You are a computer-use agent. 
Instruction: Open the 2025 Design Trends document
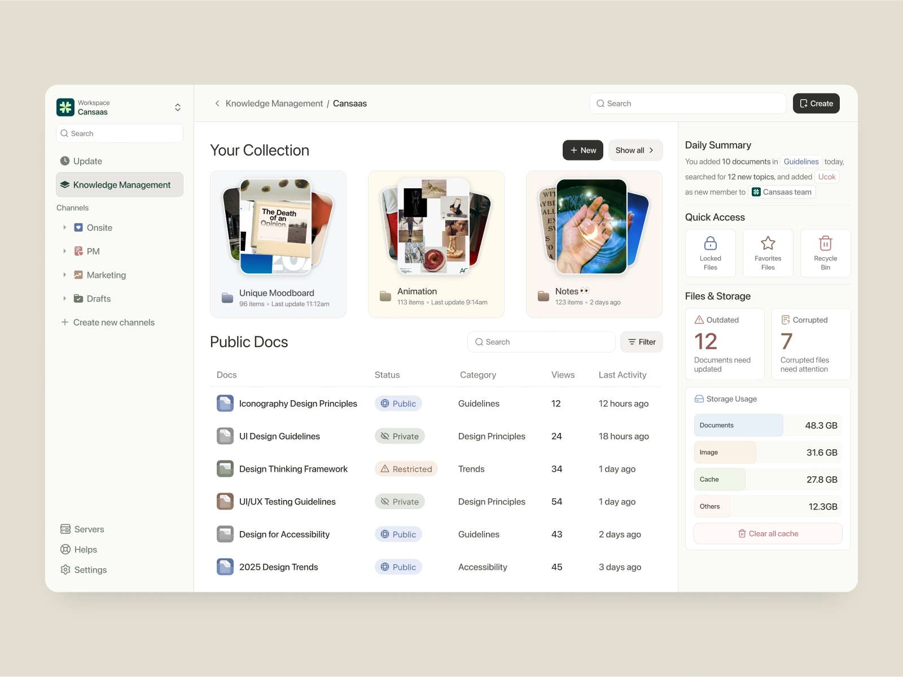click(278, 567)
